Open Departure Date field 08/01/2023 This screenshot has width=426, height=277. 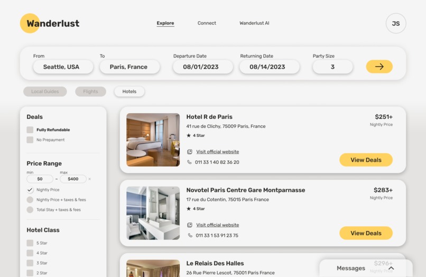click(x=202, y=67)
